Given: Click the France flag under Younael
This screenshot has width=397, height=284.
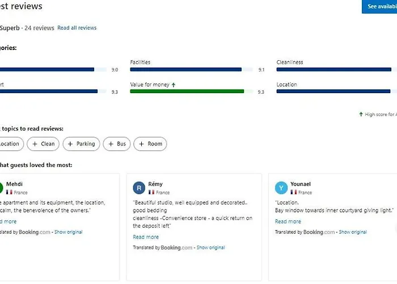Looking at the screenshot, I should (294, 193).
